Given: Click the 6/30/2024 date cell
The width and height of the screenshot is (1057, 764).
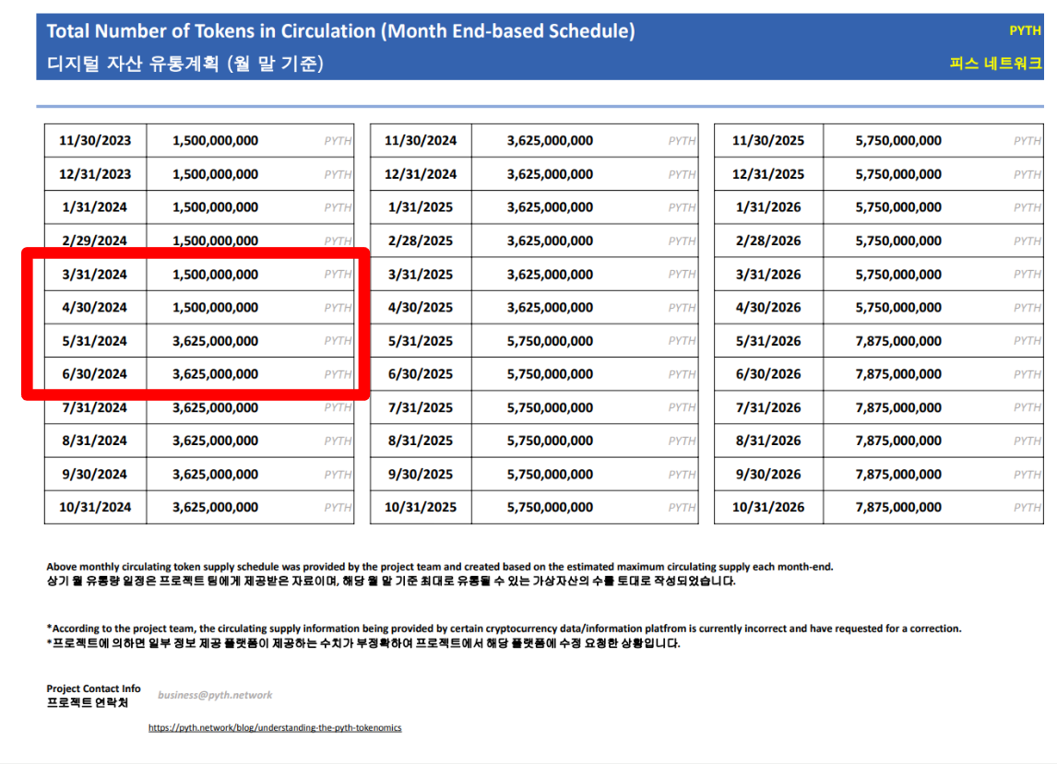Looking at the screenshot, I should [95, 374].
